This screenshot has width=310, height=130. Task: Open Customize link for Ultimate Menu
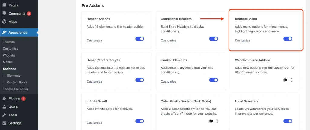coord(242,40)
